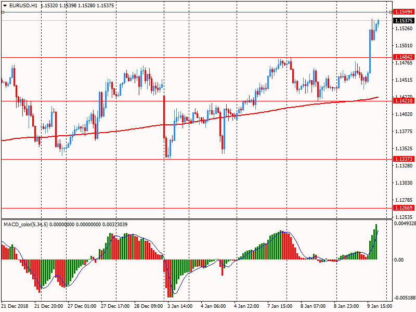Image resolution: width=416 pixels, height=312 pixels.
Task: Click the 1.14020 price scale value
Action: point(404,114)
